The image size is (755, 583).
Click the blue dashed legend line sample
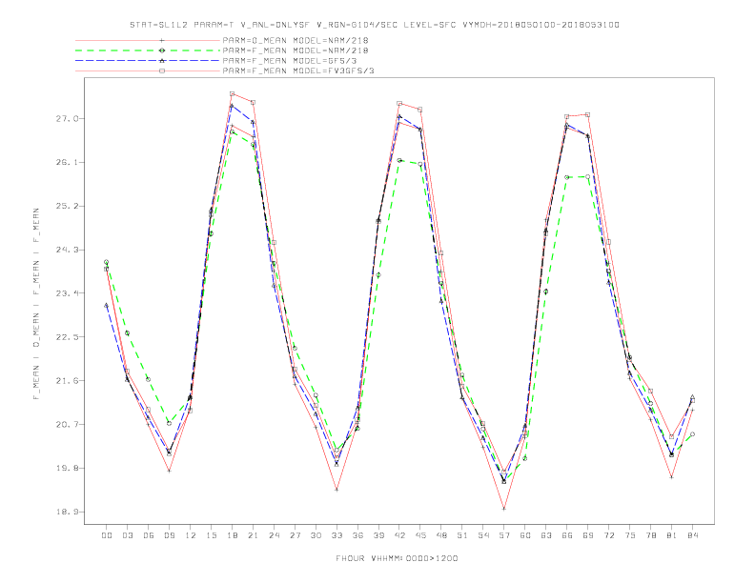pos(148,61)
